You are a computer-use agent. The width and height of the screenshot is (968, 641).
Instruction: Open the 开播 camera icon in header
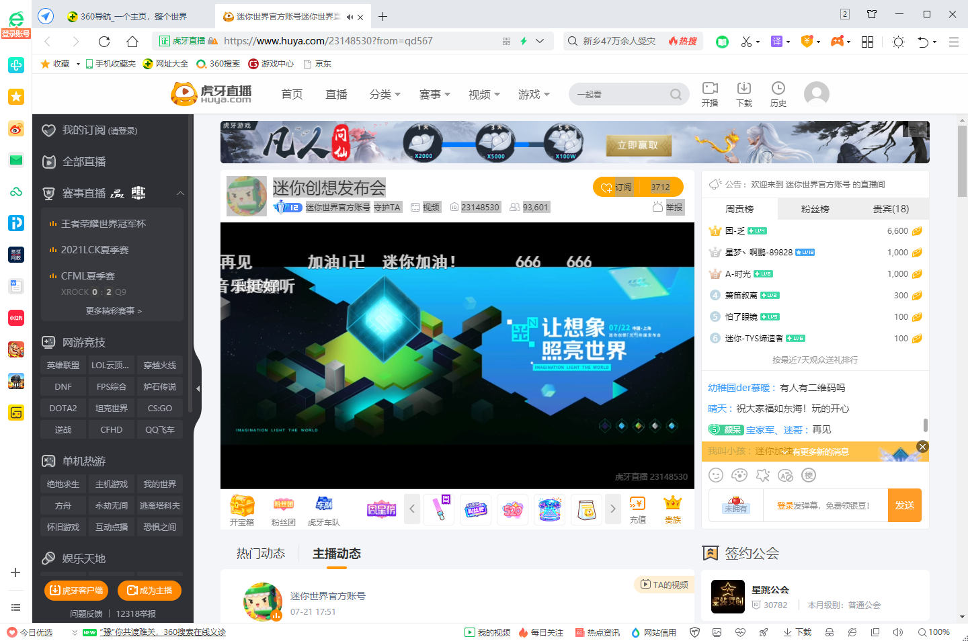710,88
